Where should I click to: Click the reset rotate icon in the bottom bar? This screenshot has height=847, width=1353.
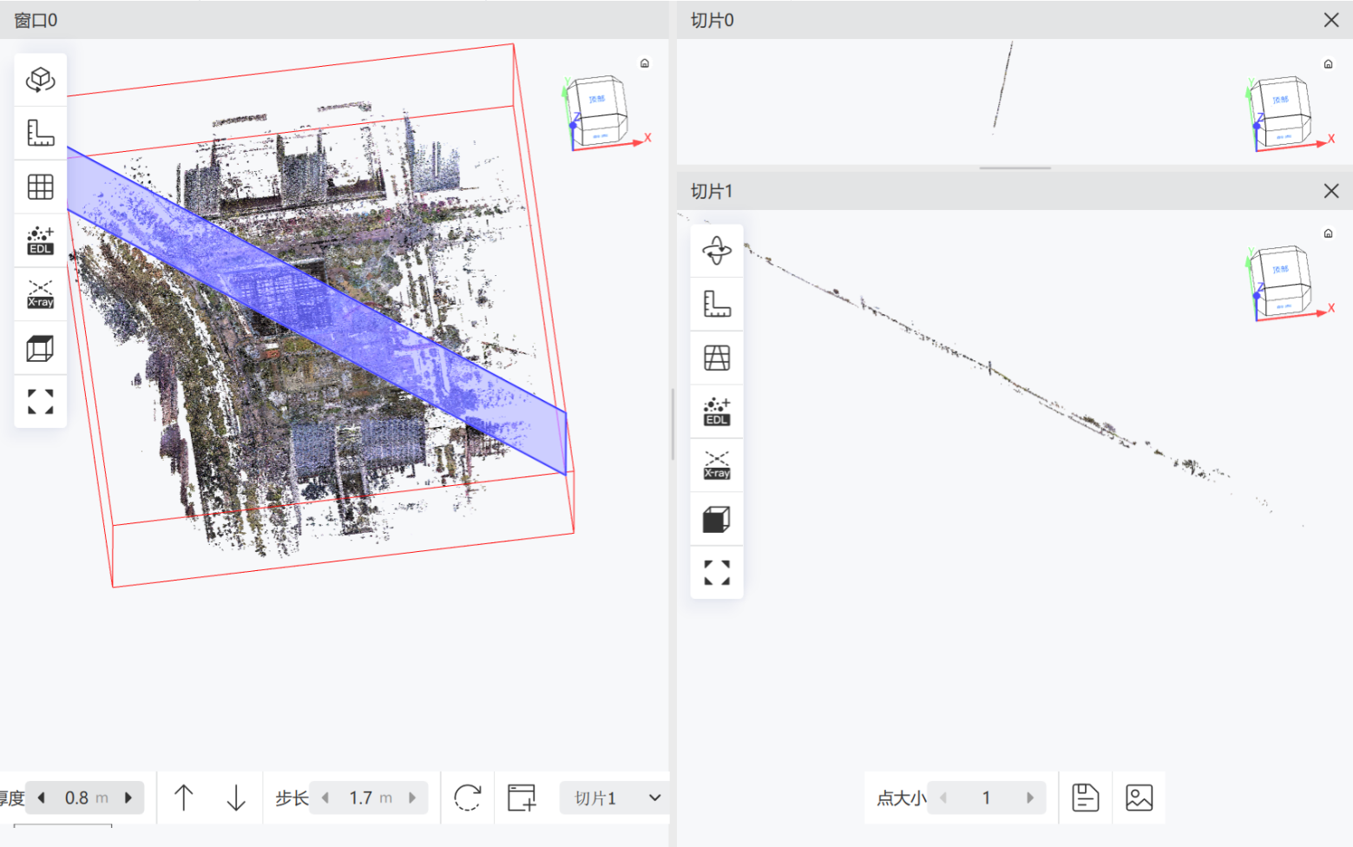(x=467, y=798)
